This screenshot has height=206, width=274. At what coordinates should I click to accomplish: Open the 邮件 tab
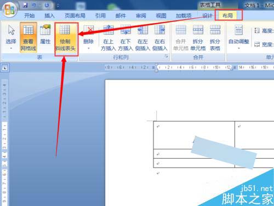coord(121,16)
